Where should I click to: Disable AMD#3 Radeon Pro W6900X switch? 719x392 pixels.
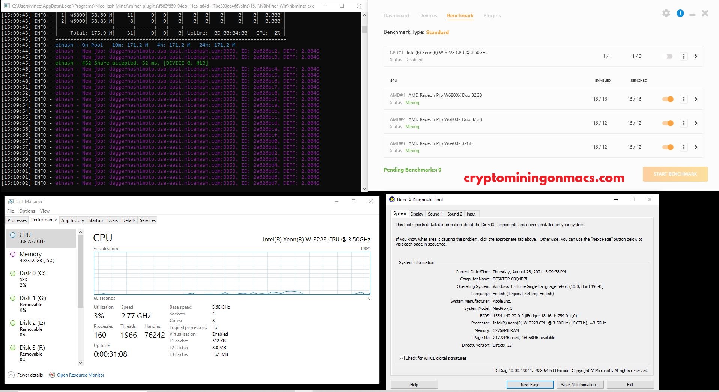click(668, 147)
